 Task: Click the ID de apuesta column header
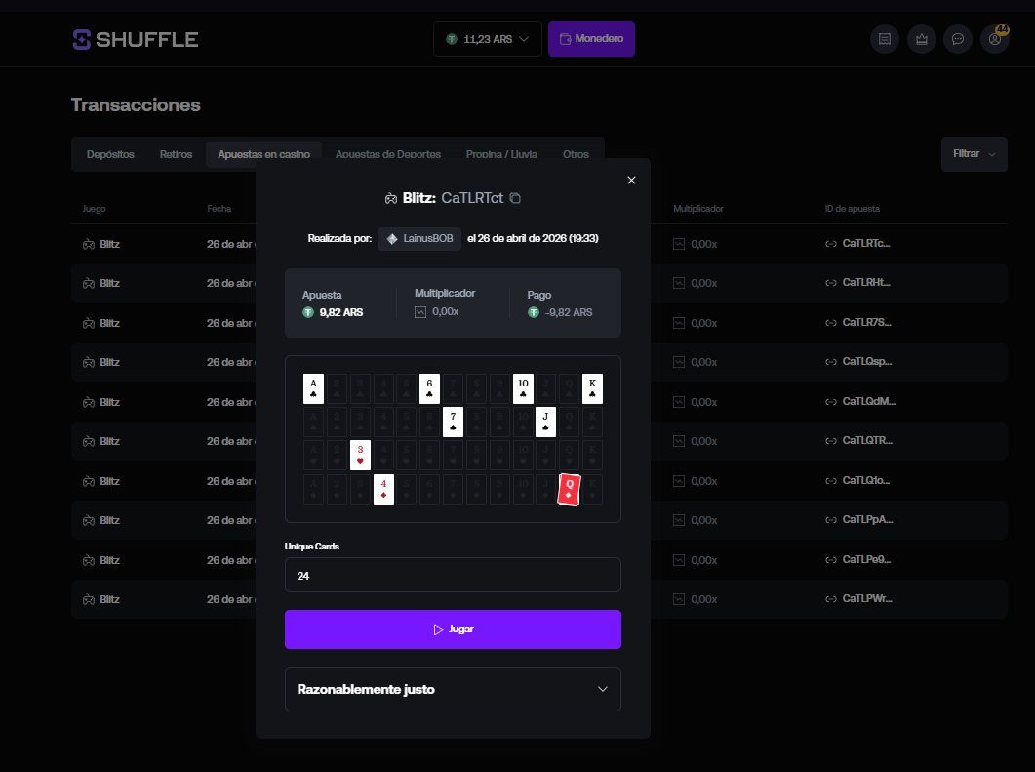[852, 209]
